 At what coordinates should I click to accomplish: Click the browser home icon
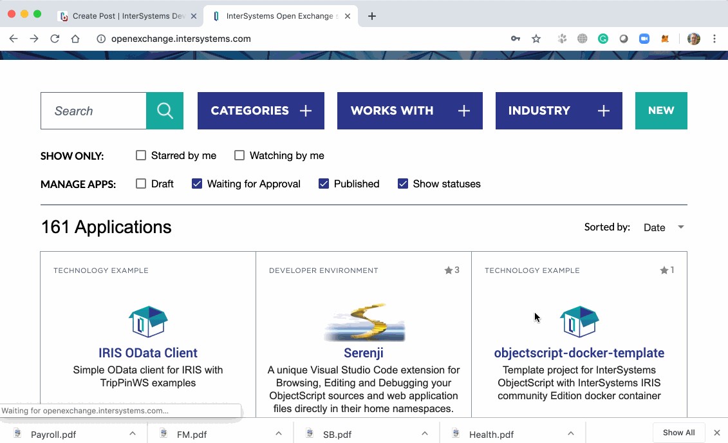click(75, 39)
